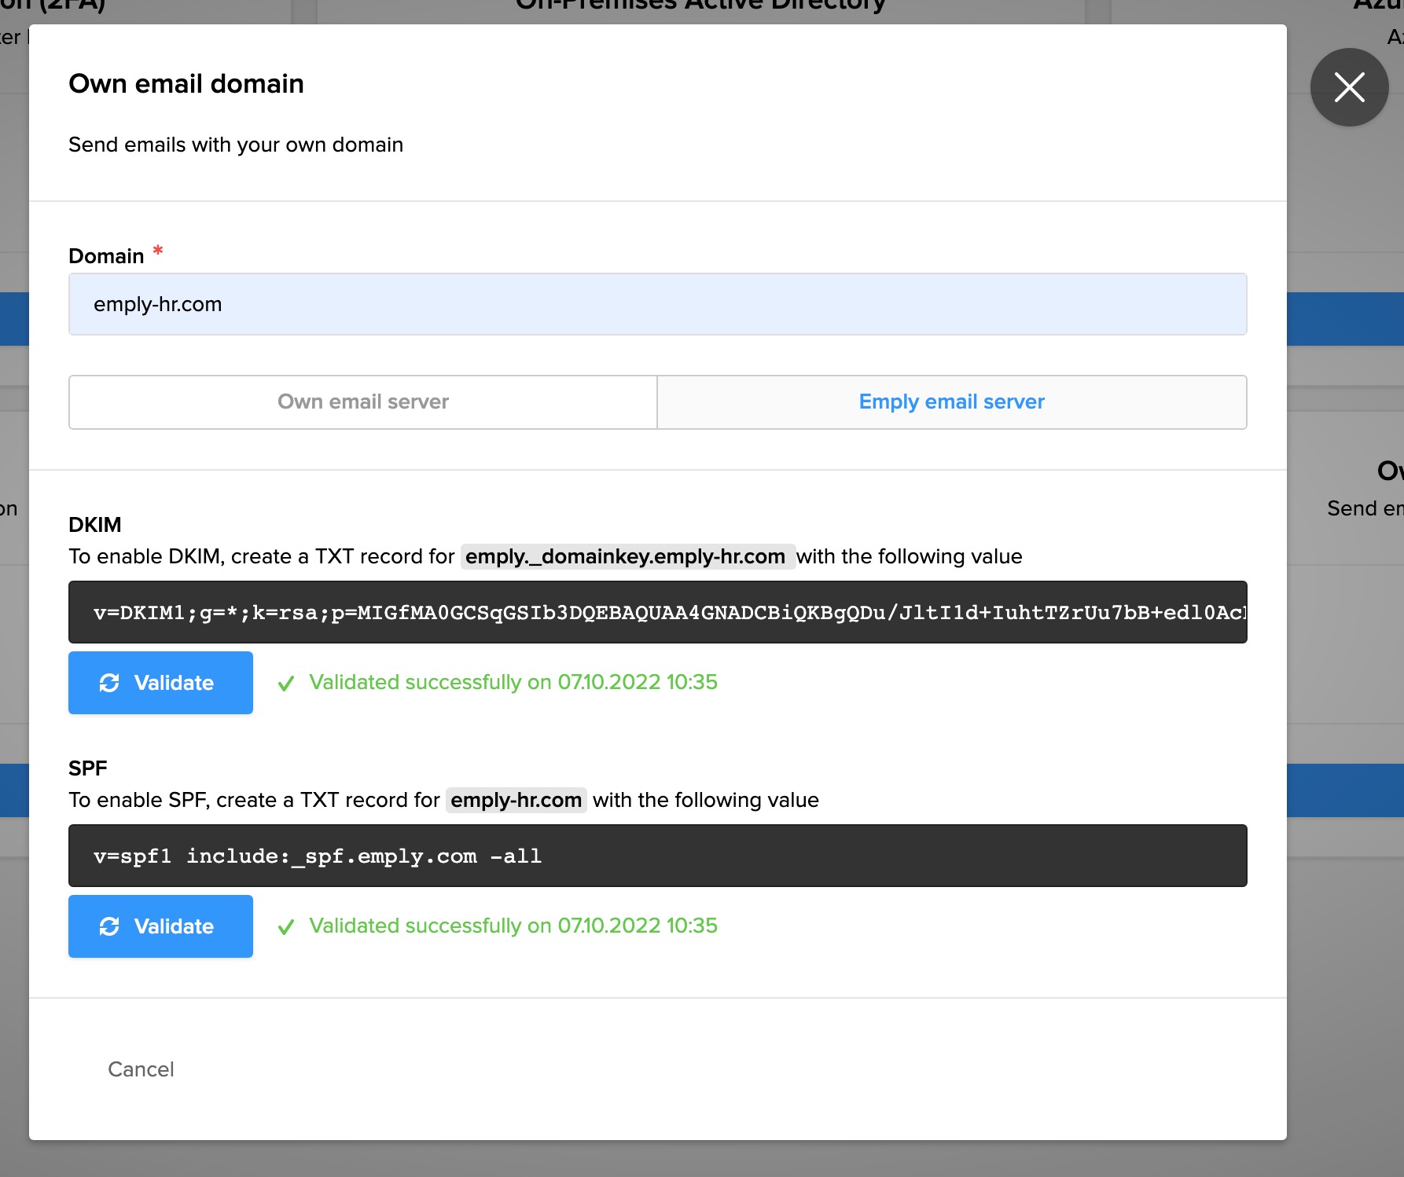Close the Own email domain dialog
The height and width of the screenshot is (1177, 1404).
1349,87
